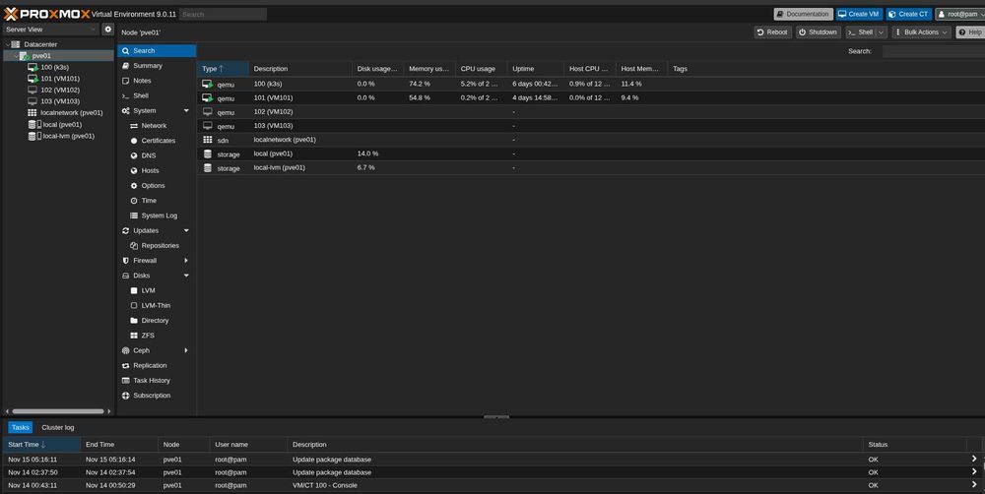Click the Hosts globe icon

click(134, 170)
